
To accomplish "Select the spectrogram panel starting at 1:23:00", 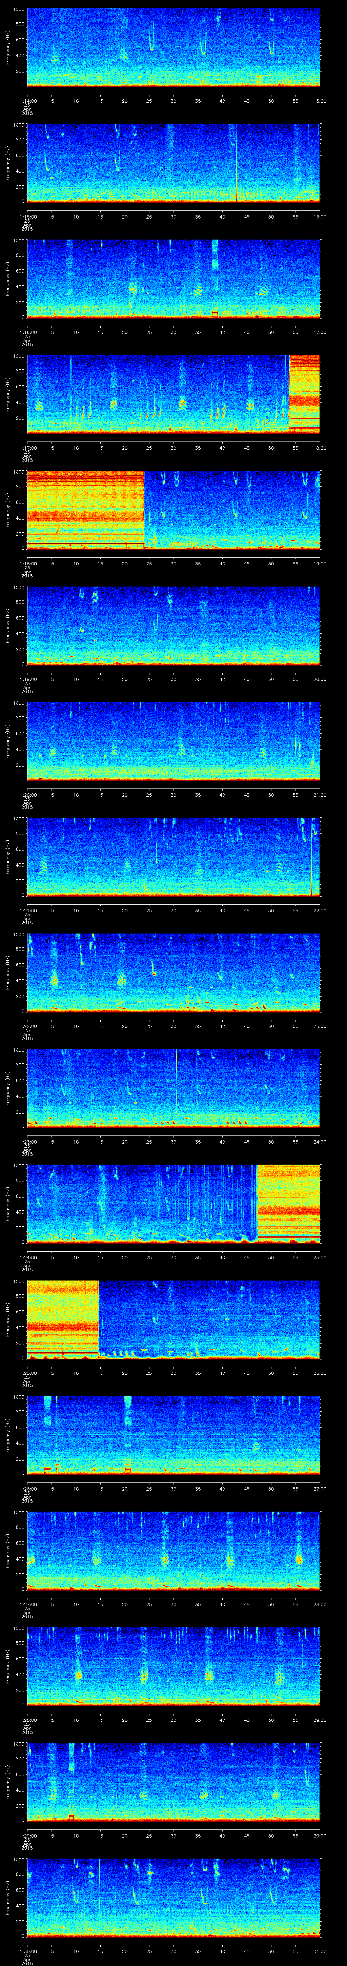I will click(174, 1088).
